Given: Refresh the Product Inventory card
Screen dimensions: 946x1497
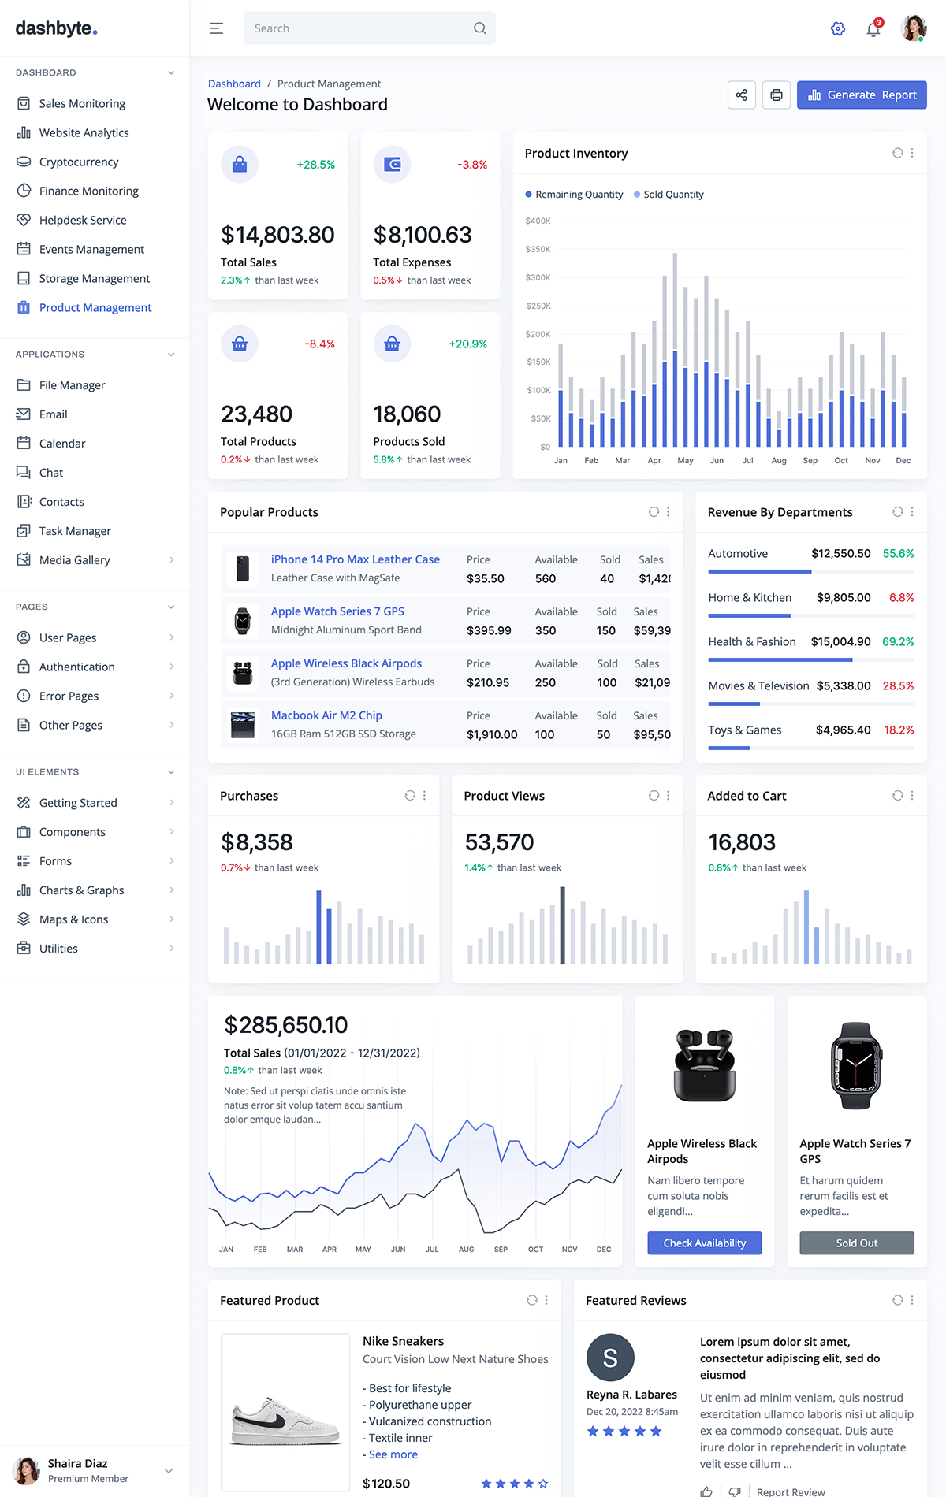Looking at the screenshot, I should 897,153.
